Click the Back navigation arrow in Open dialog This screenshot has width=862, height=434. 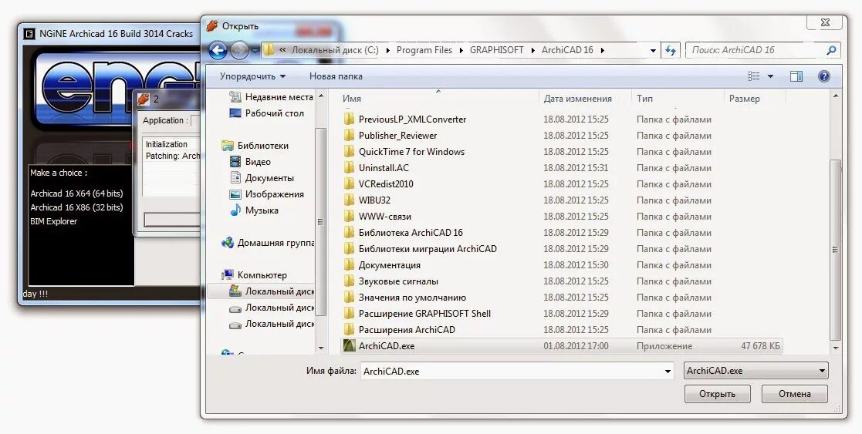[x=218, y=51]
